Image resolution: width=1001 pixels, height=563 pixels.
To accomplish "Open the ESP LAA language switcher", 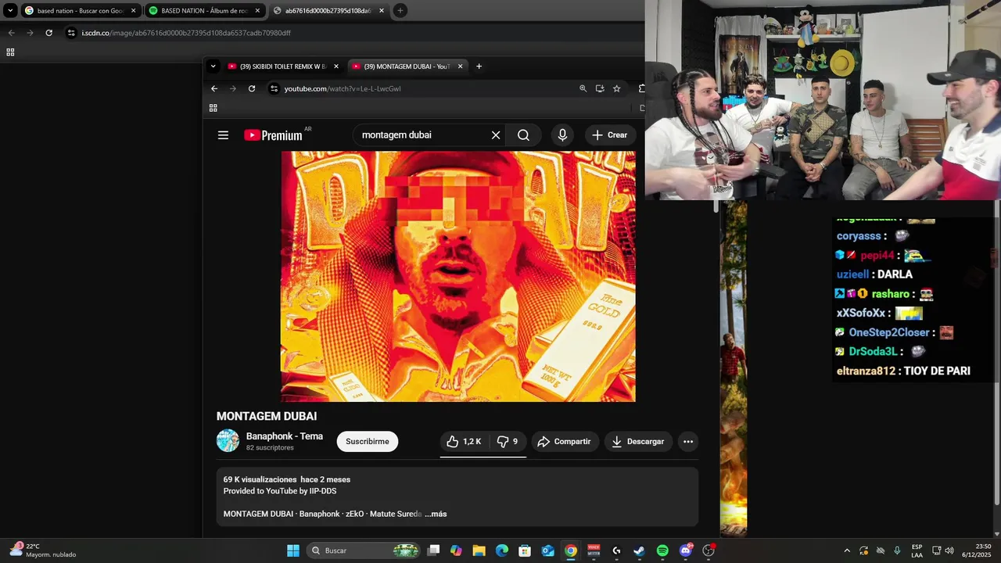I will pyautogui.click(x=917, y=550).
